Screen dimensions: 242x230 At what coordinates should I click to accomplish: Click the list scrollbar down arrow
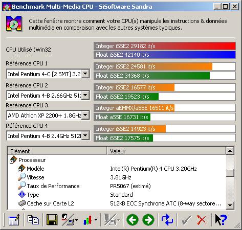click(x=230, y=205)
